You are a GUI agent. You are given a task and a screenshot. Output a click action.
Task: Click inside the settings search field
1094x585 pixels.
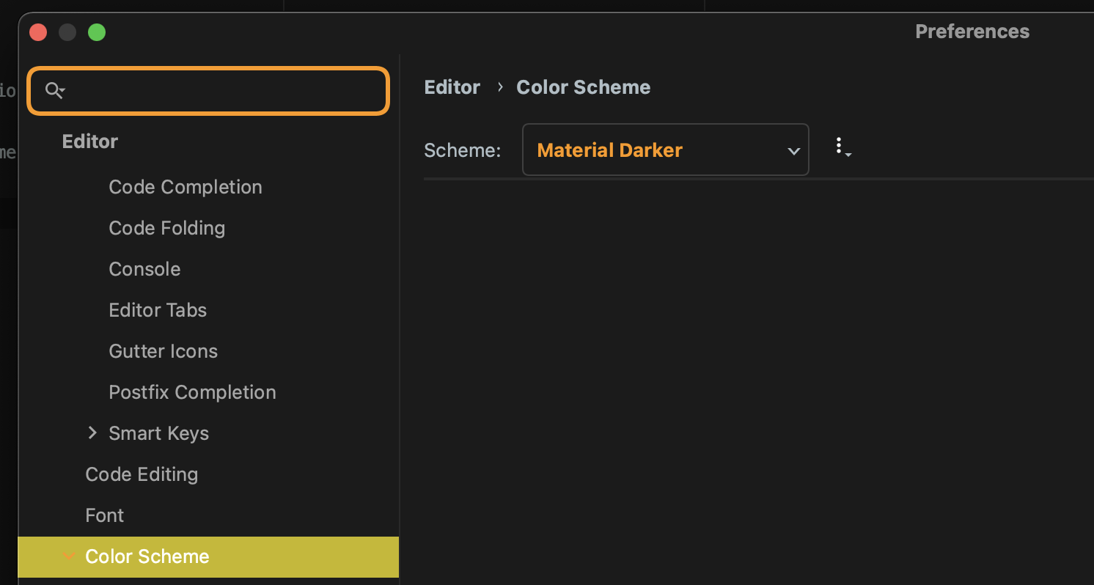coord(208,91)
